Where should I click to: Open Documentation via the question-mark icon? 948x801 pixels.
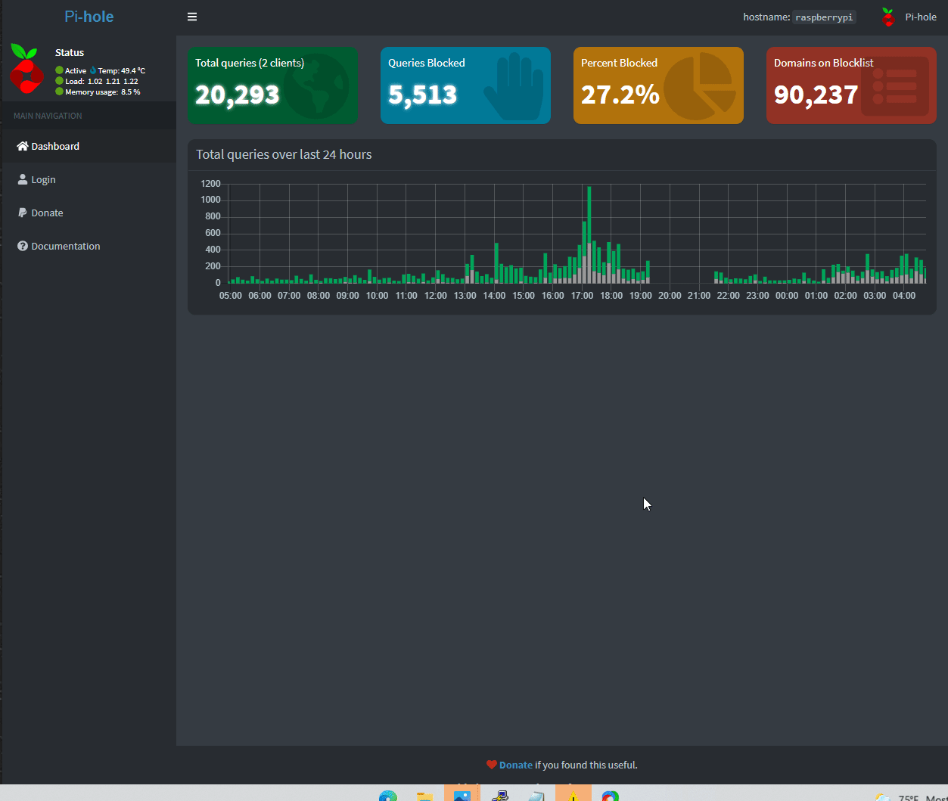pos(23,246)
